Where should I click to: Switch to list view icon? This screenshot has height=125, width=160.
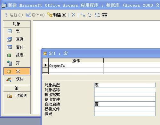coord(98,15)
